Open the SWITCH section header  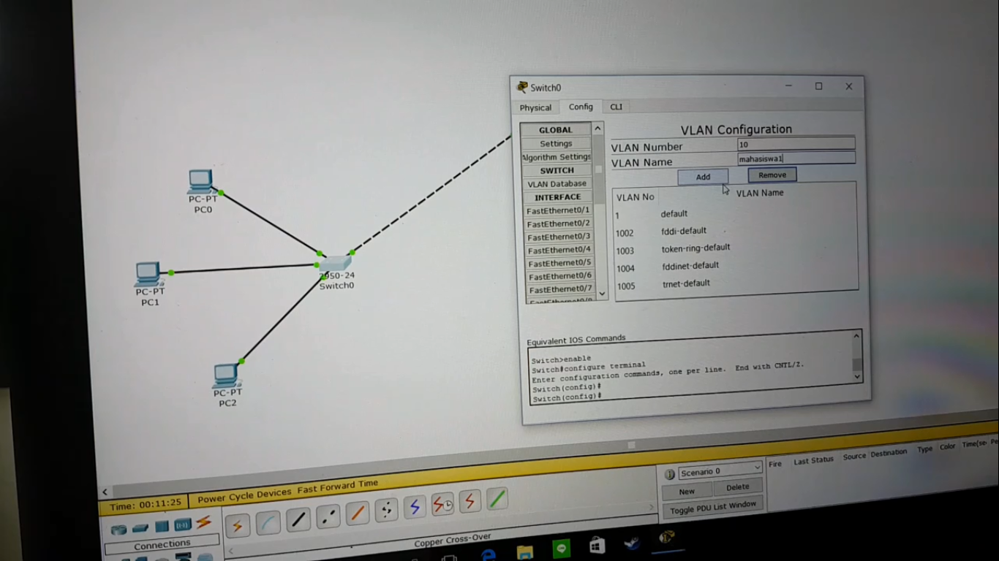(x=557, y=170)
